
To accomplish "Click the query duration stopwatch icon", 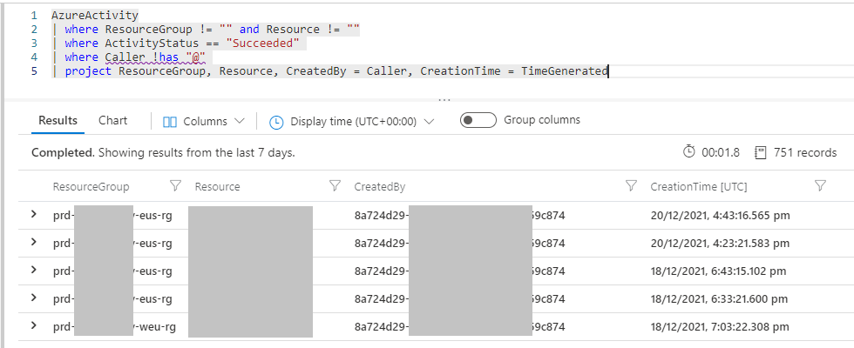I will 689,151.
